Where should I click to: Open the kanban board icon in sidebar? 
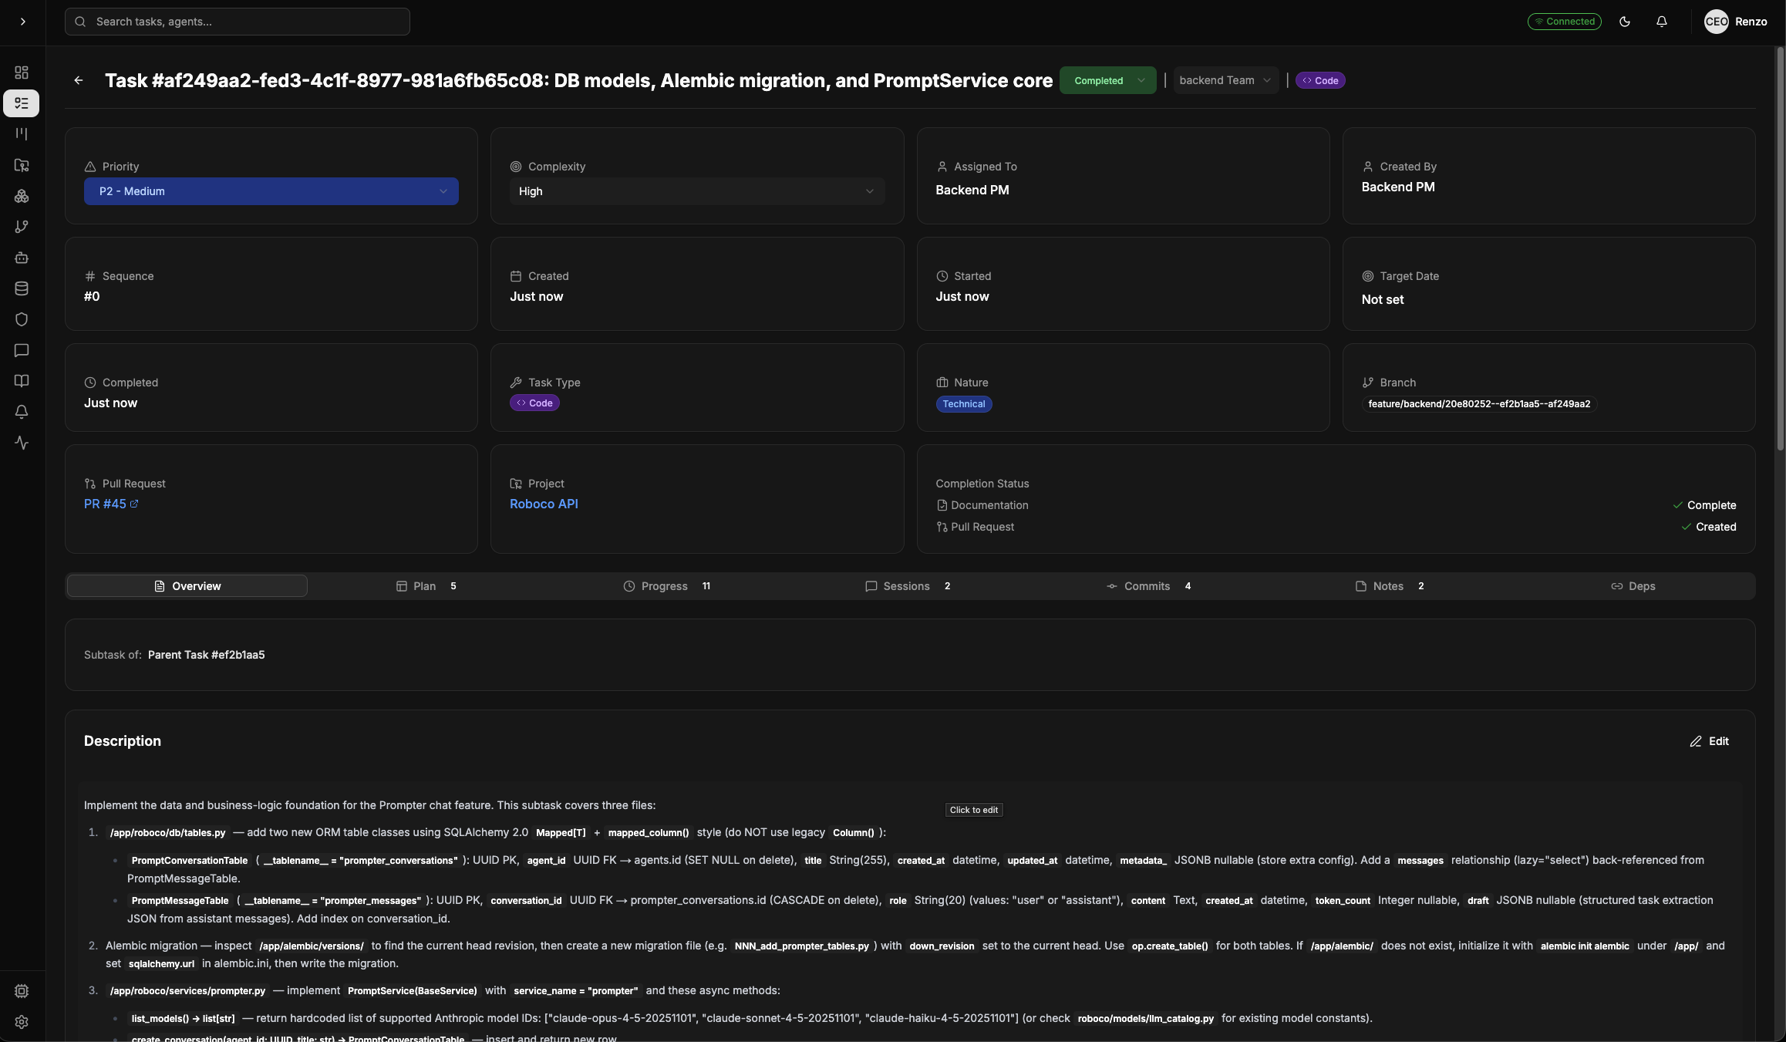(x=22, y=134)
